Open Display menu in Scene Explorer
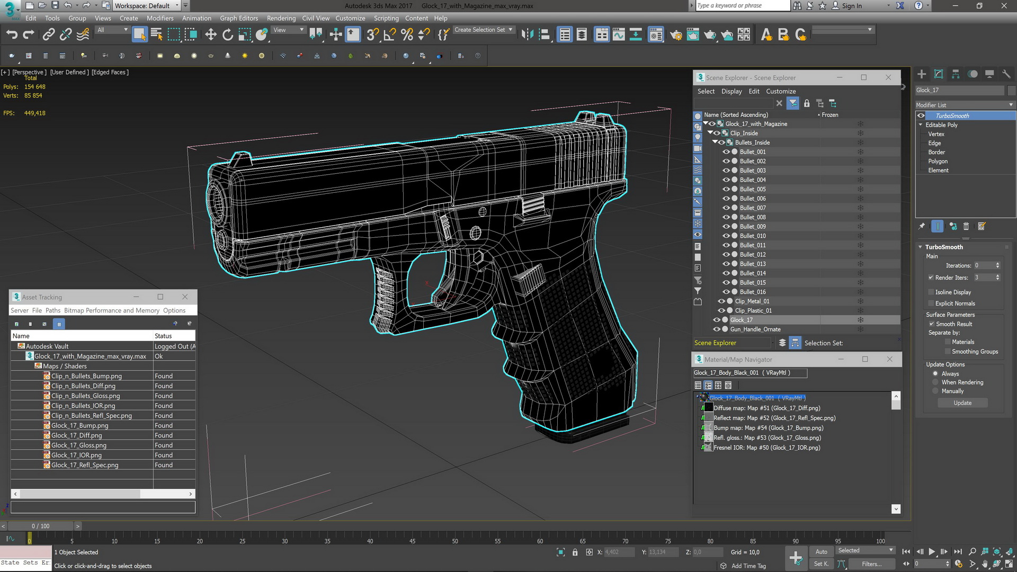Screen dimensions: 1017x572 [x=731, y=92]
